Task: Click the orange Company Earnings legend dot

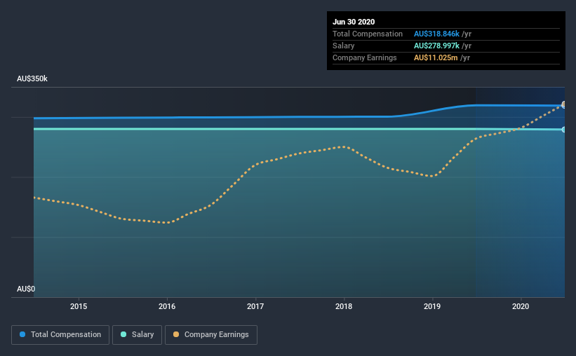Action: click(x=176, y=334)
